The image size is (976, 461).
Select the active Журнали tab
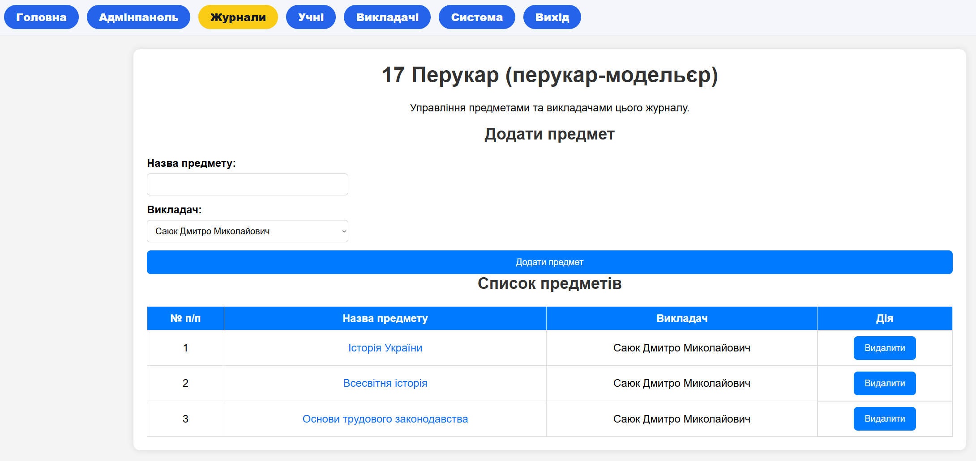pos(238,17)
